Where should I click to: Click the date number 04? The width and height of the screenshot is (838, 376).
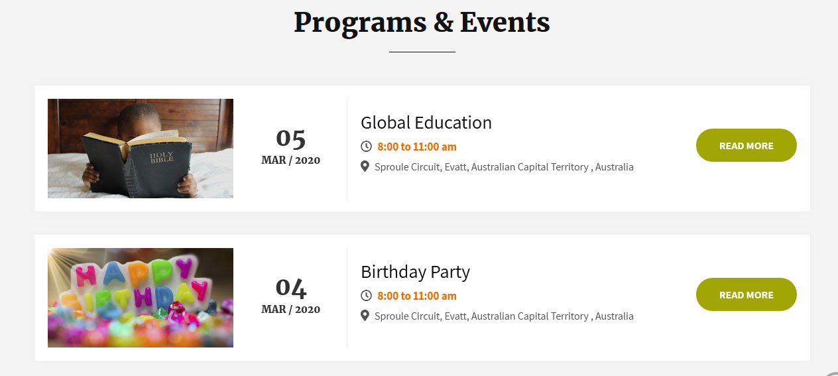pyautogui.click(x=290, y=287)
